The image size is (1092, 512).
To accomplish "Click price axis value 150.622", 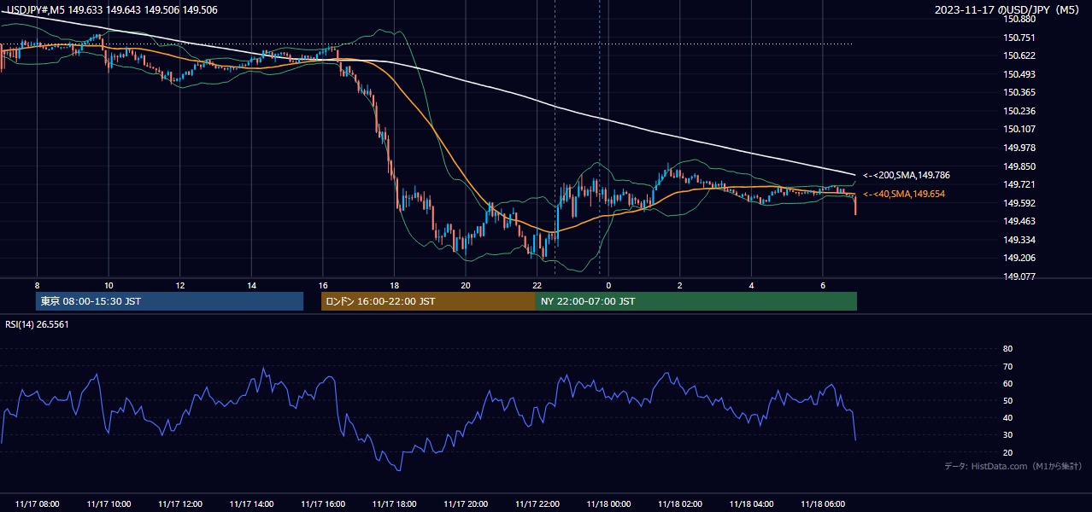I will (x=1019, y=55).
